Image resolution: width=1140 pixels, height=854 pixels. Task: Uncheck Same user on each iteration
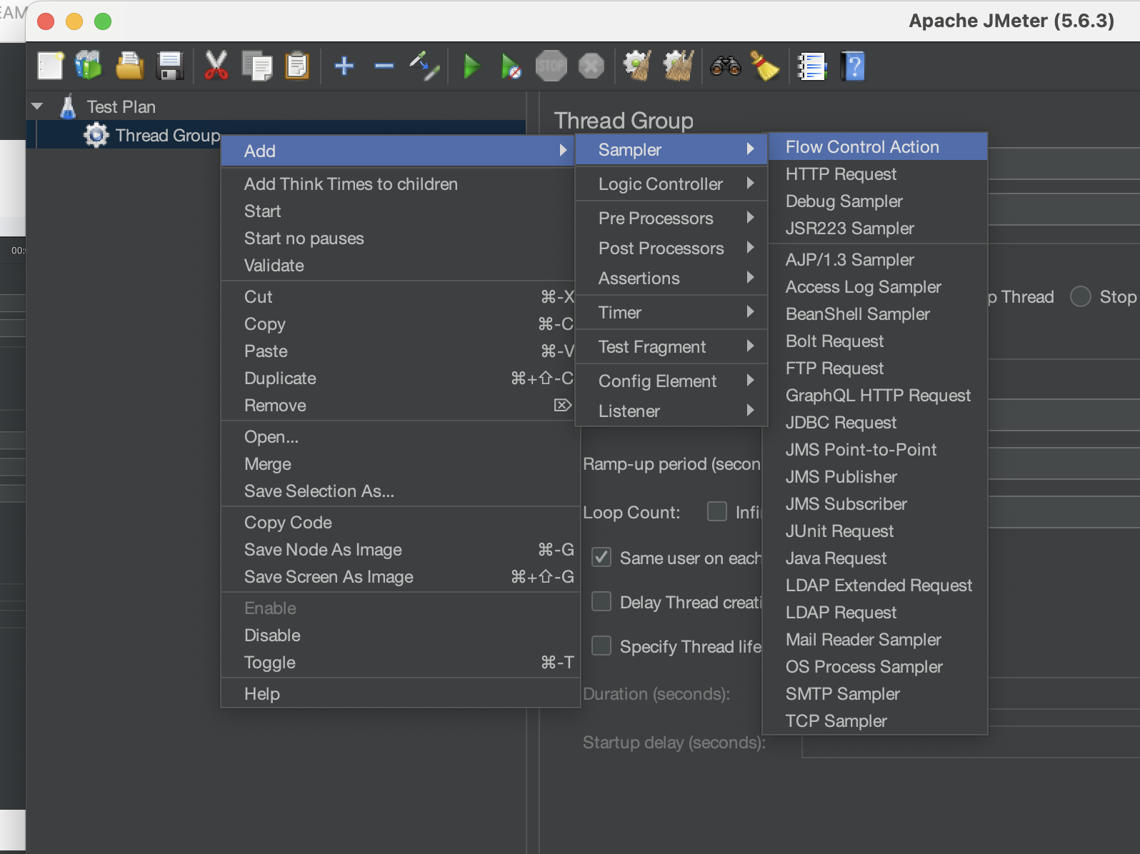[x=601, y=557]
